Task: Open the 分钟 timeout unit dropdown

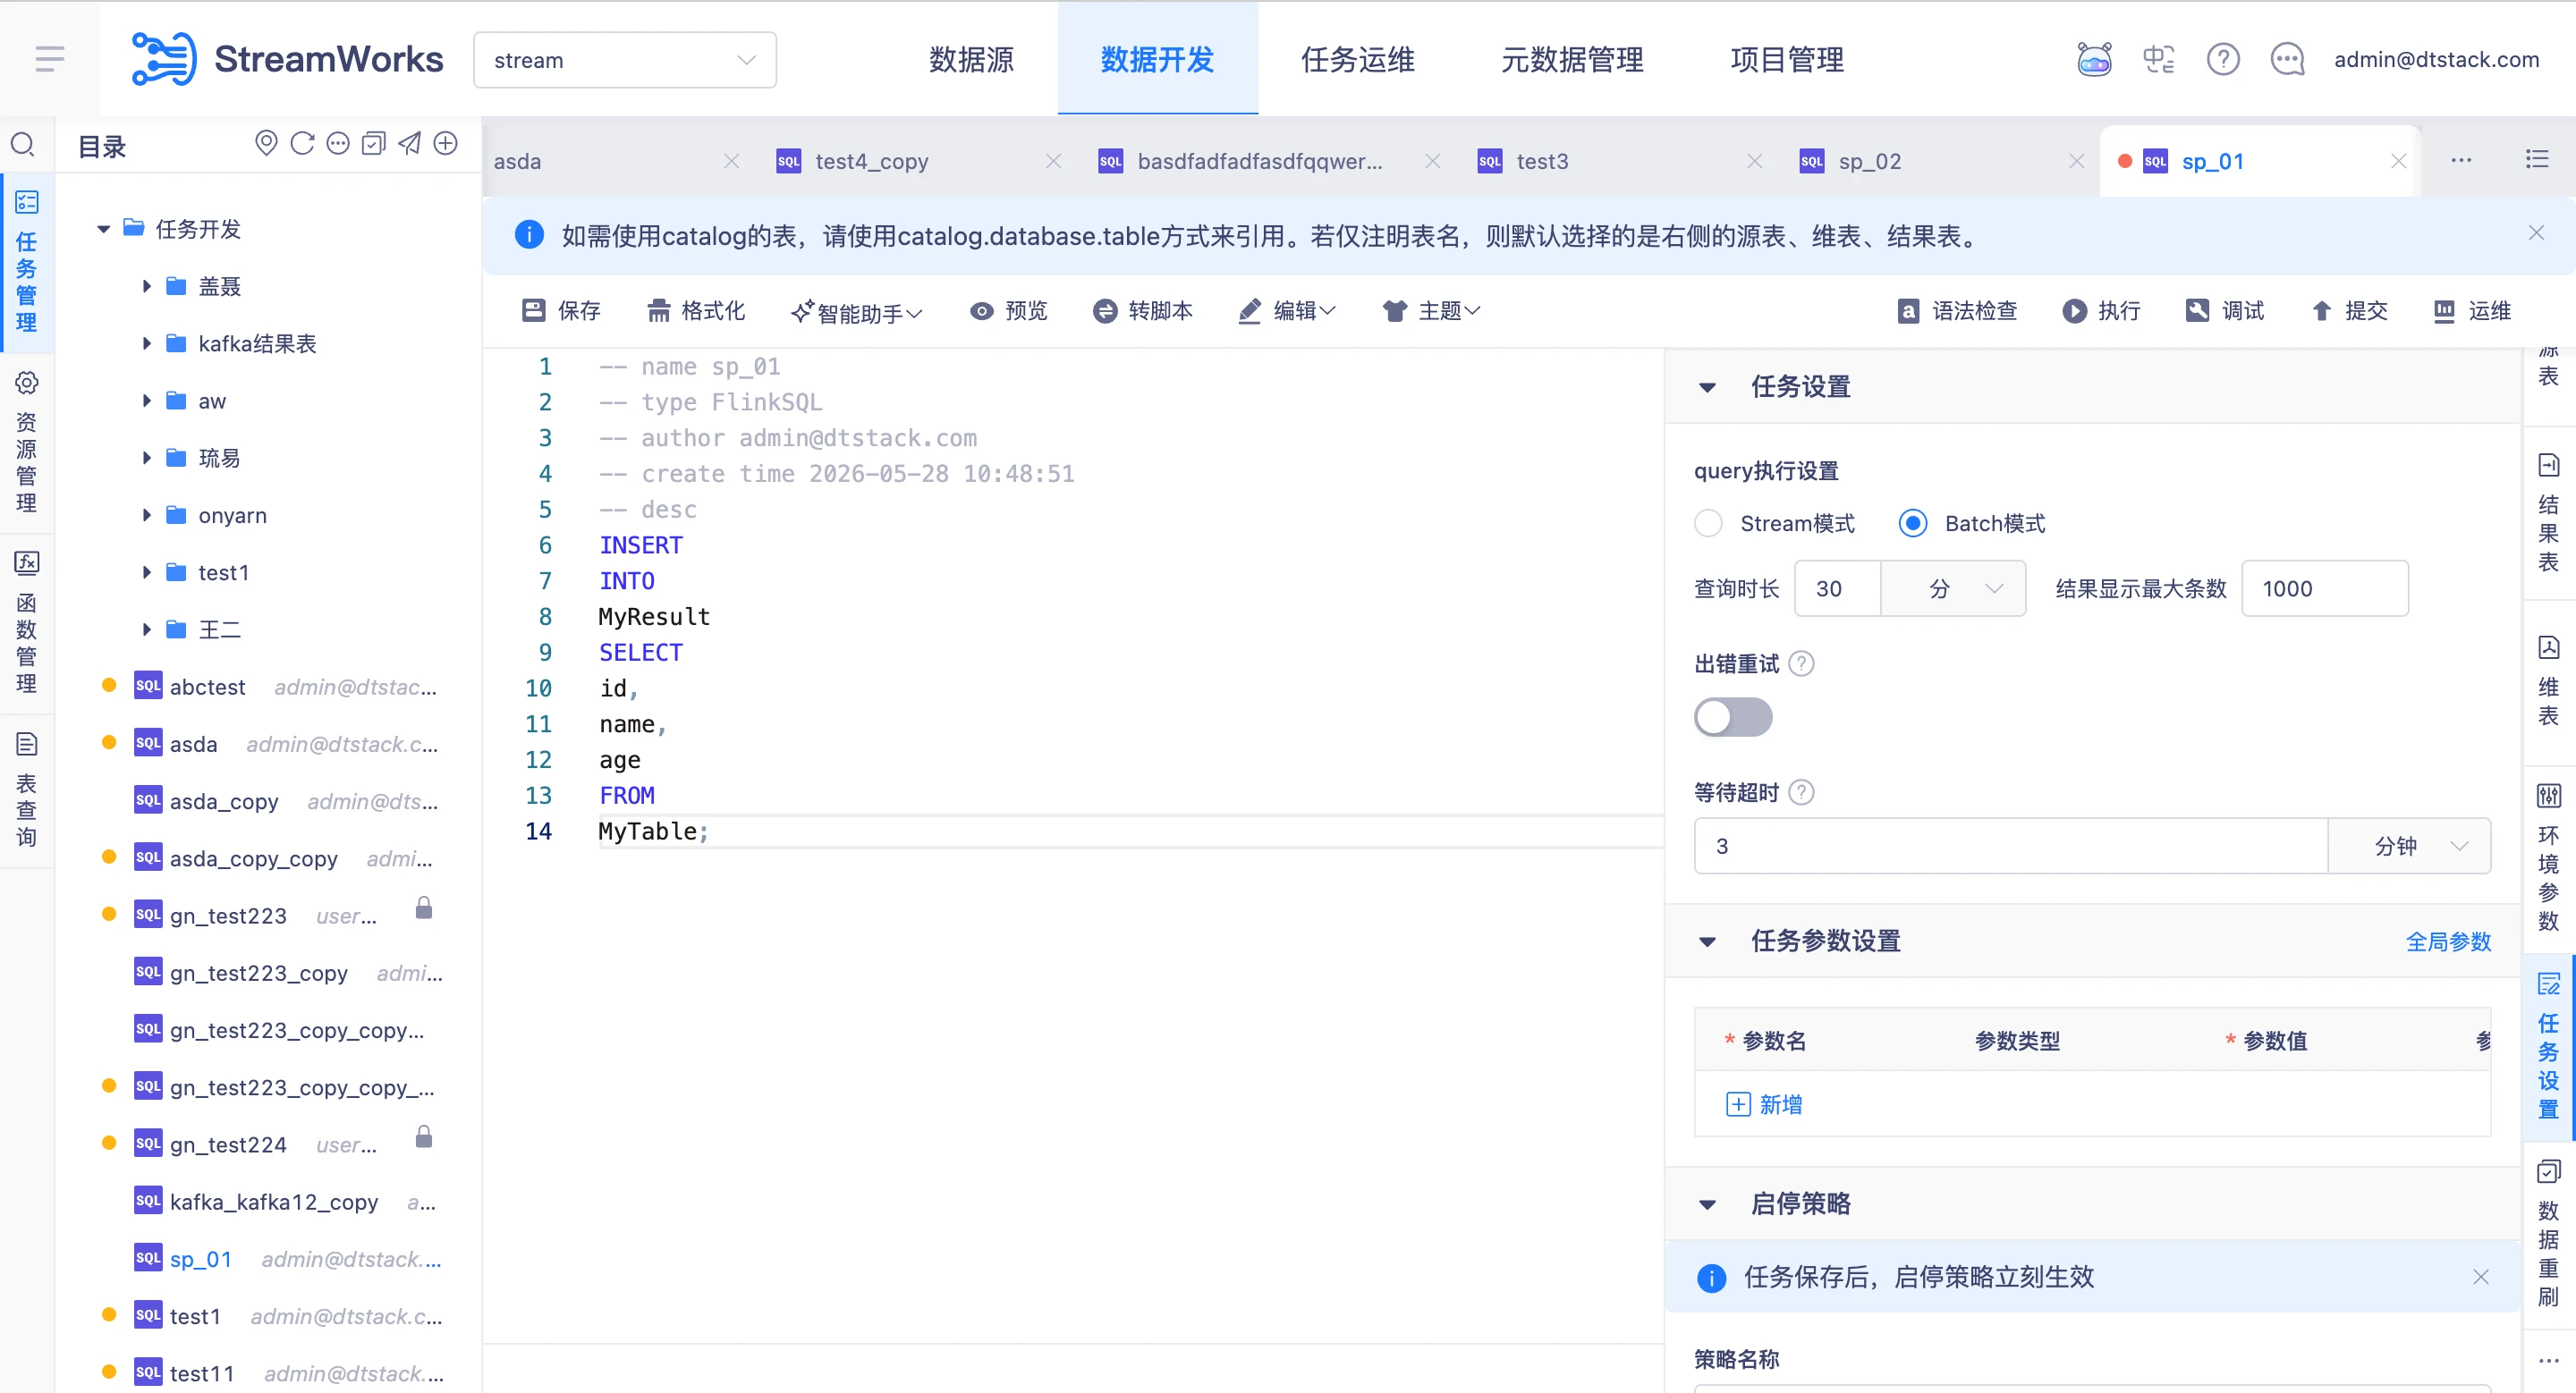Action: [x=2409, y=847]
